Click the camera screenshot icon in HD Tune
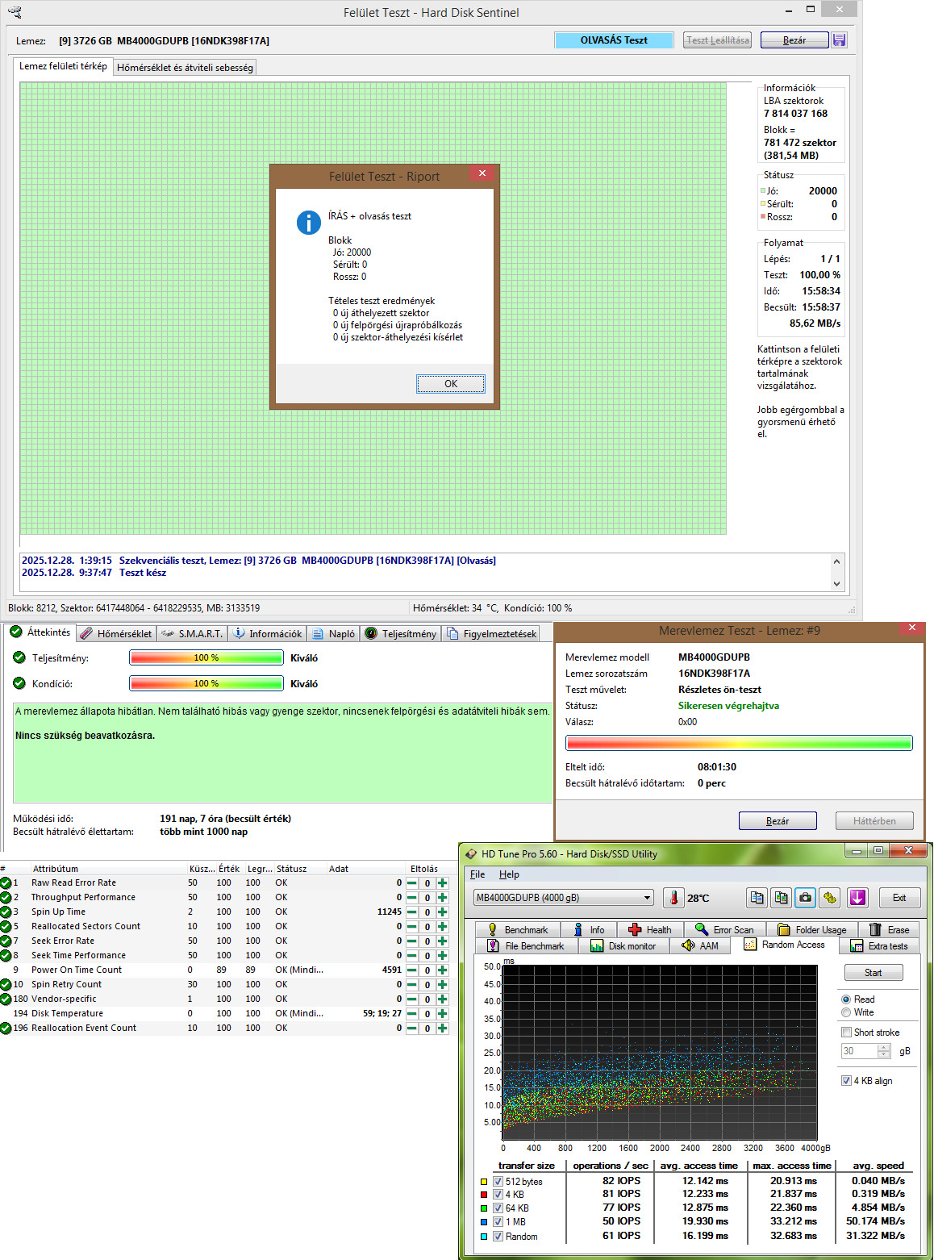The image size is (934, 1260). 805,898
